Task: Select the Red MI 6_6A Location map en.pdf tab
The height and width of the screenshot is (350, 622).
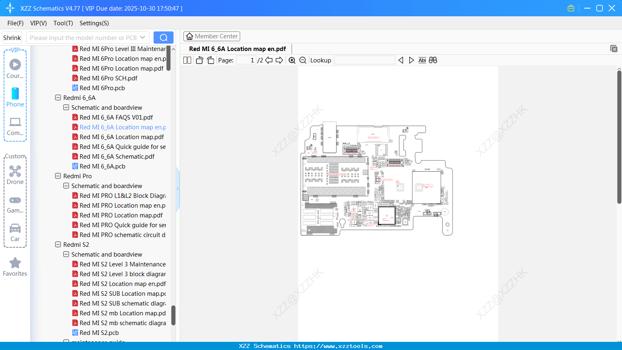Action: pos(237,49)
